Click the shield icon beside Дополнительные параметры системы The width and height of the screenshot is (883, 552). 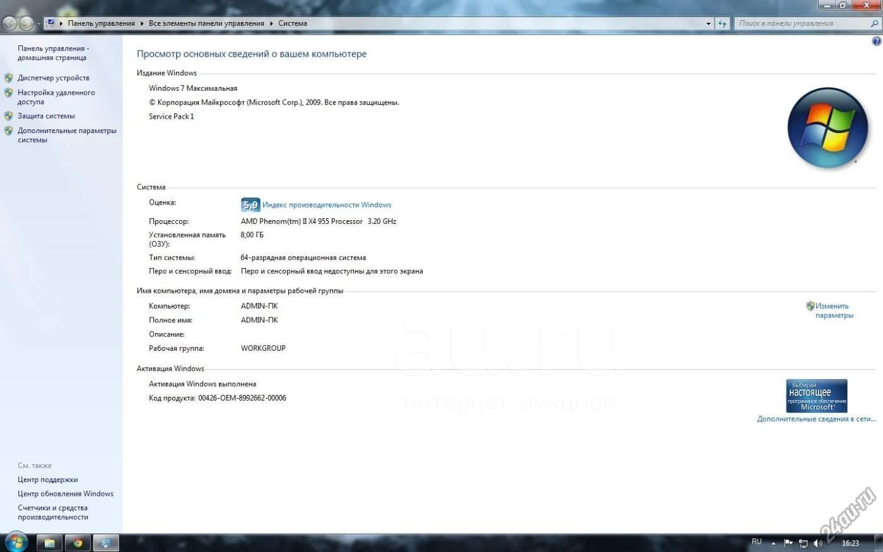pos(8,131)
